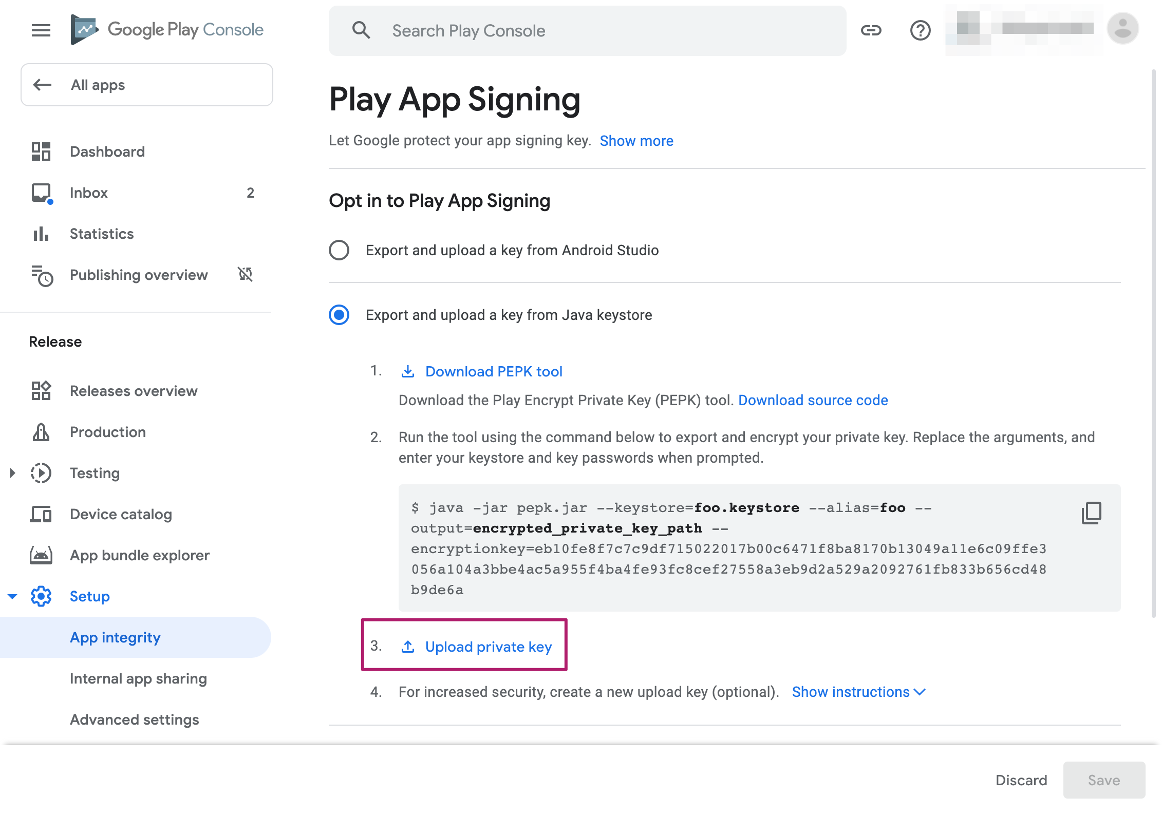
Task: Open Advanced settings
Action: pos(134,719)
